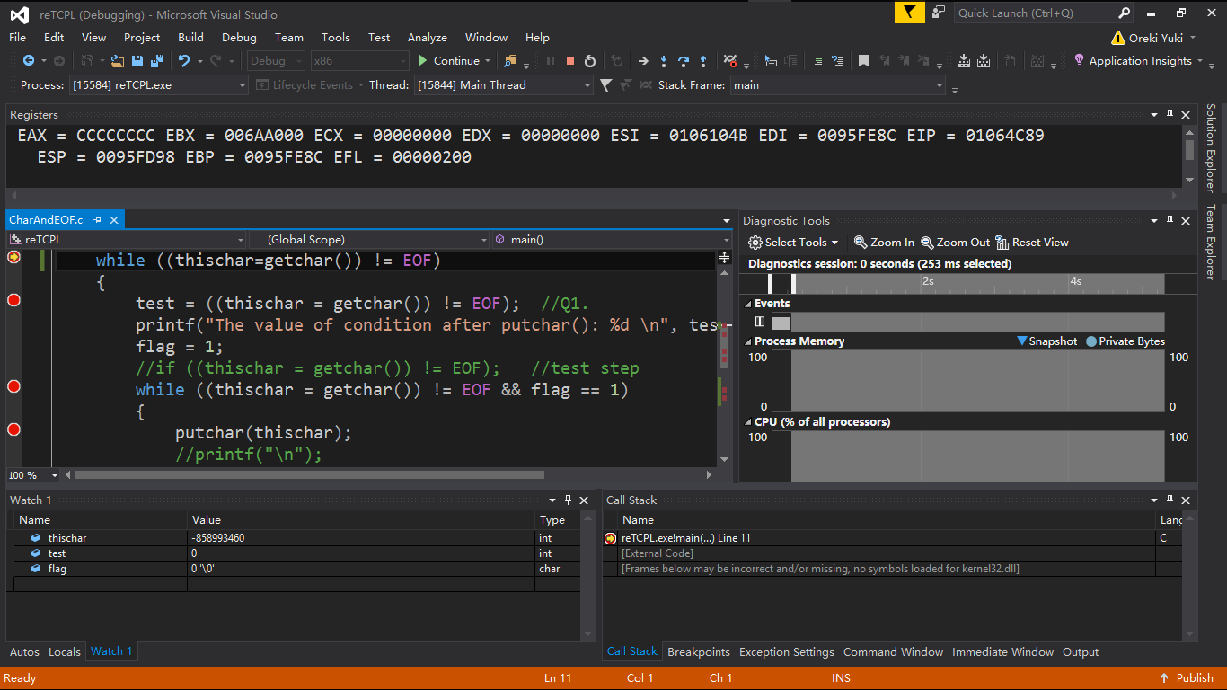This screenshot has width=1227, height=690.
Task: Switch to the Locals tab
Action: click(x=65, y=651)
